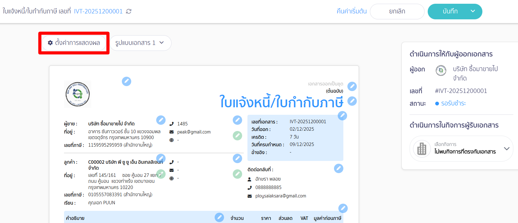Click the ยกเลิก cancel button

pos(397,12)
